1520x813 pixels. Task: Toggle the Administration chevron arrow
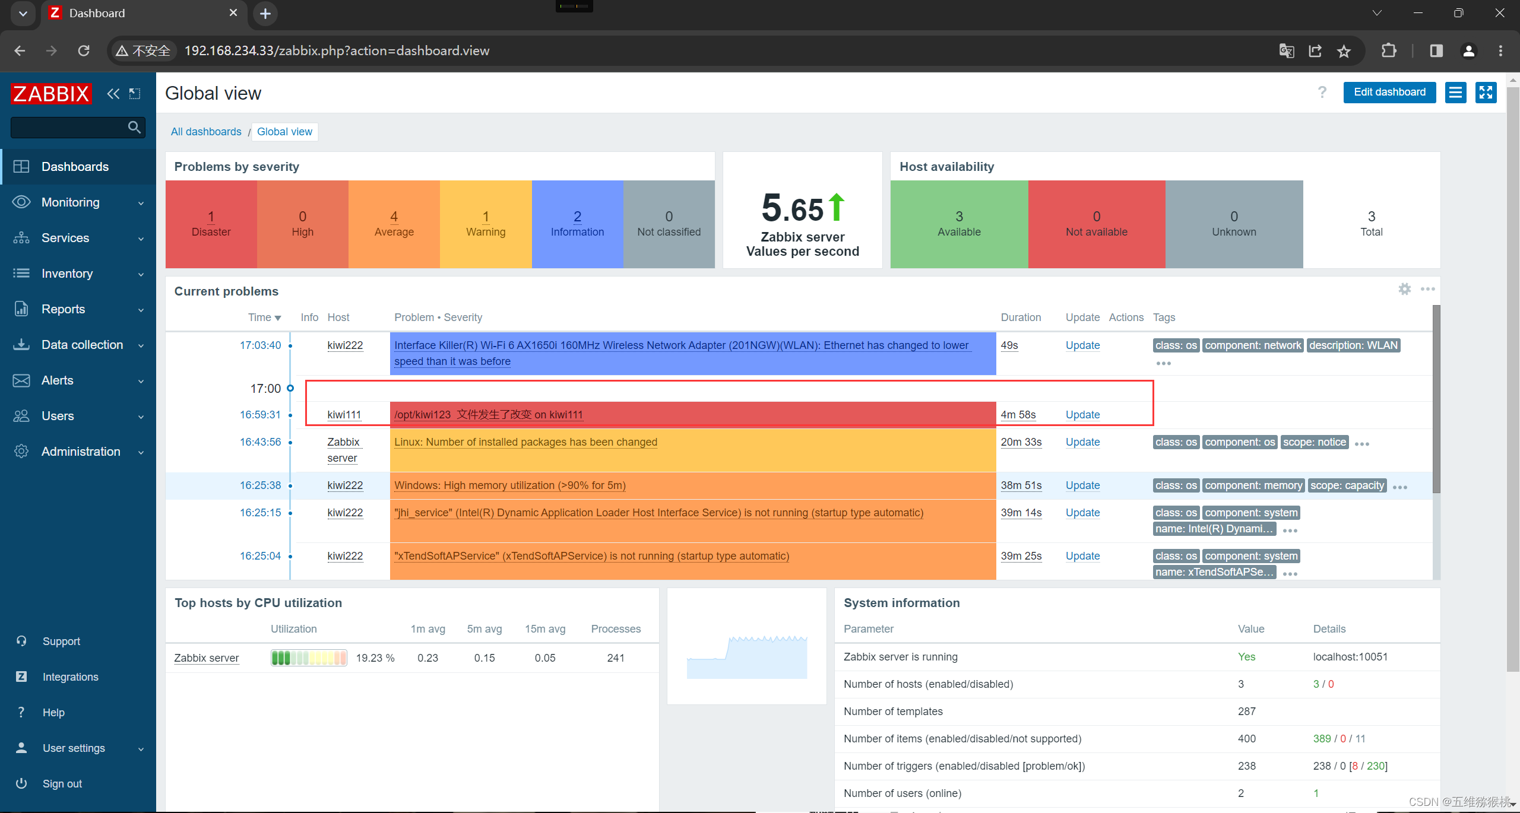(141, 453)
